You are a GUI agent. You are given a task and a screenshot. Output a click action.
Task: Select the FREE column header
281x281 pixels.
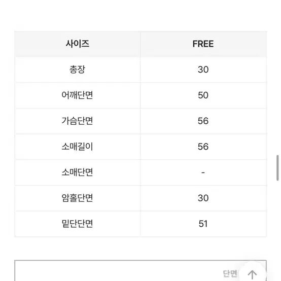tap(203, 44)
